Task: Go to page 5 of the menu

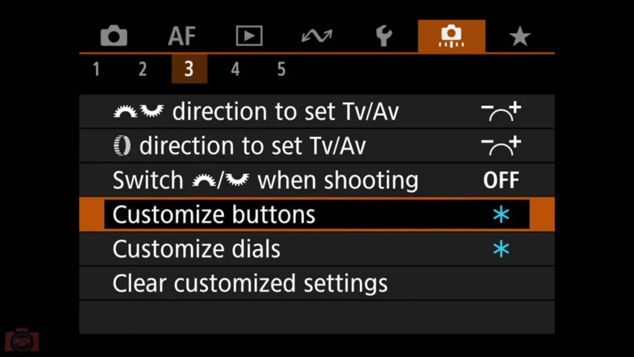Action: coord(281,69)
